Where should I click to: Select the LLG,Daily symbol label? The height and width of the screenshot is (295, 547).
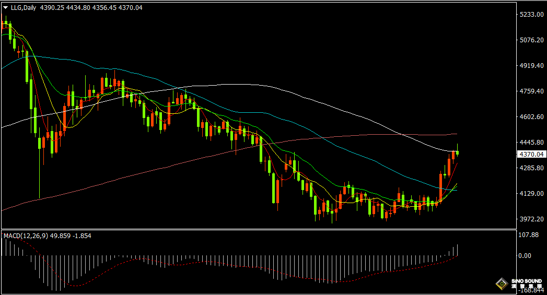[x=24, y=8]
